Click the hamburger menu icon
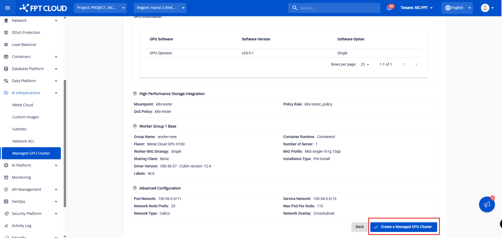 point(8,8)
